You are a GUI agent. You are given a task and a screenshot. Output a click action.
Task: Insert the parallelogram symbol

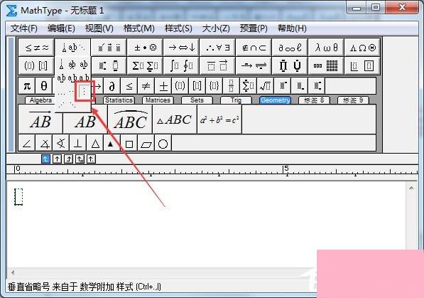[146, 143]
